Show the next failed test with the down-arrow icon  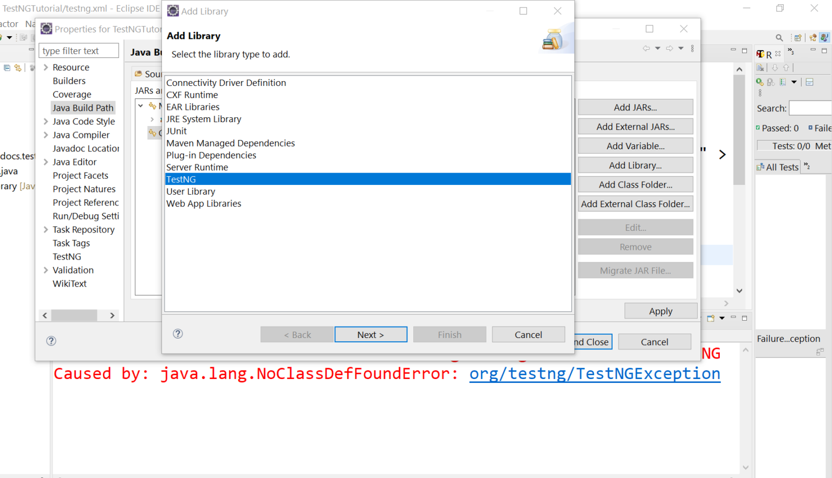775,68
